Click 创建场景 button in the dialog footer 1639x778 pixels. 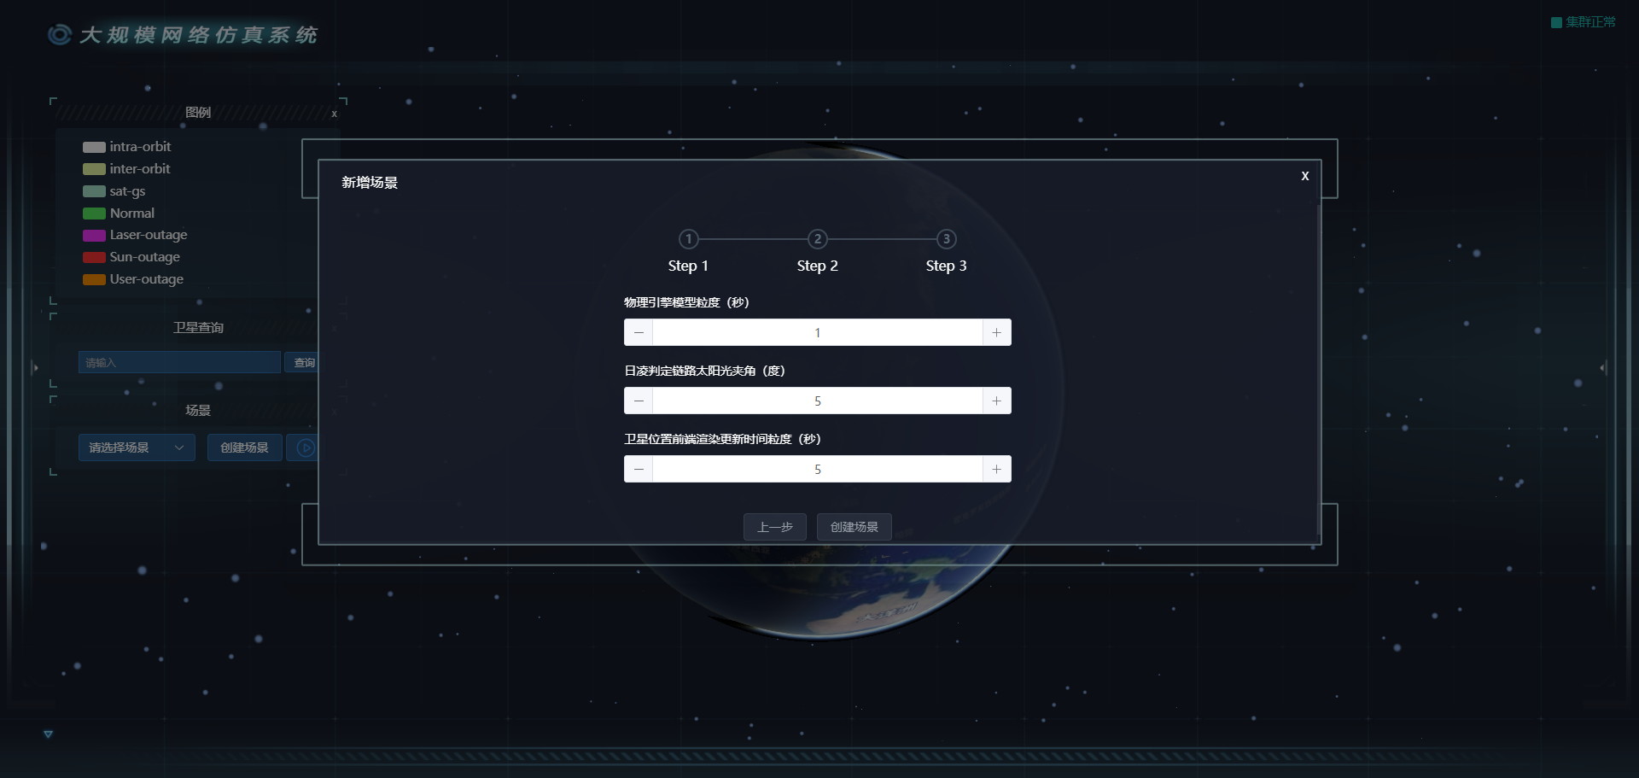click(x=854, y=527)
